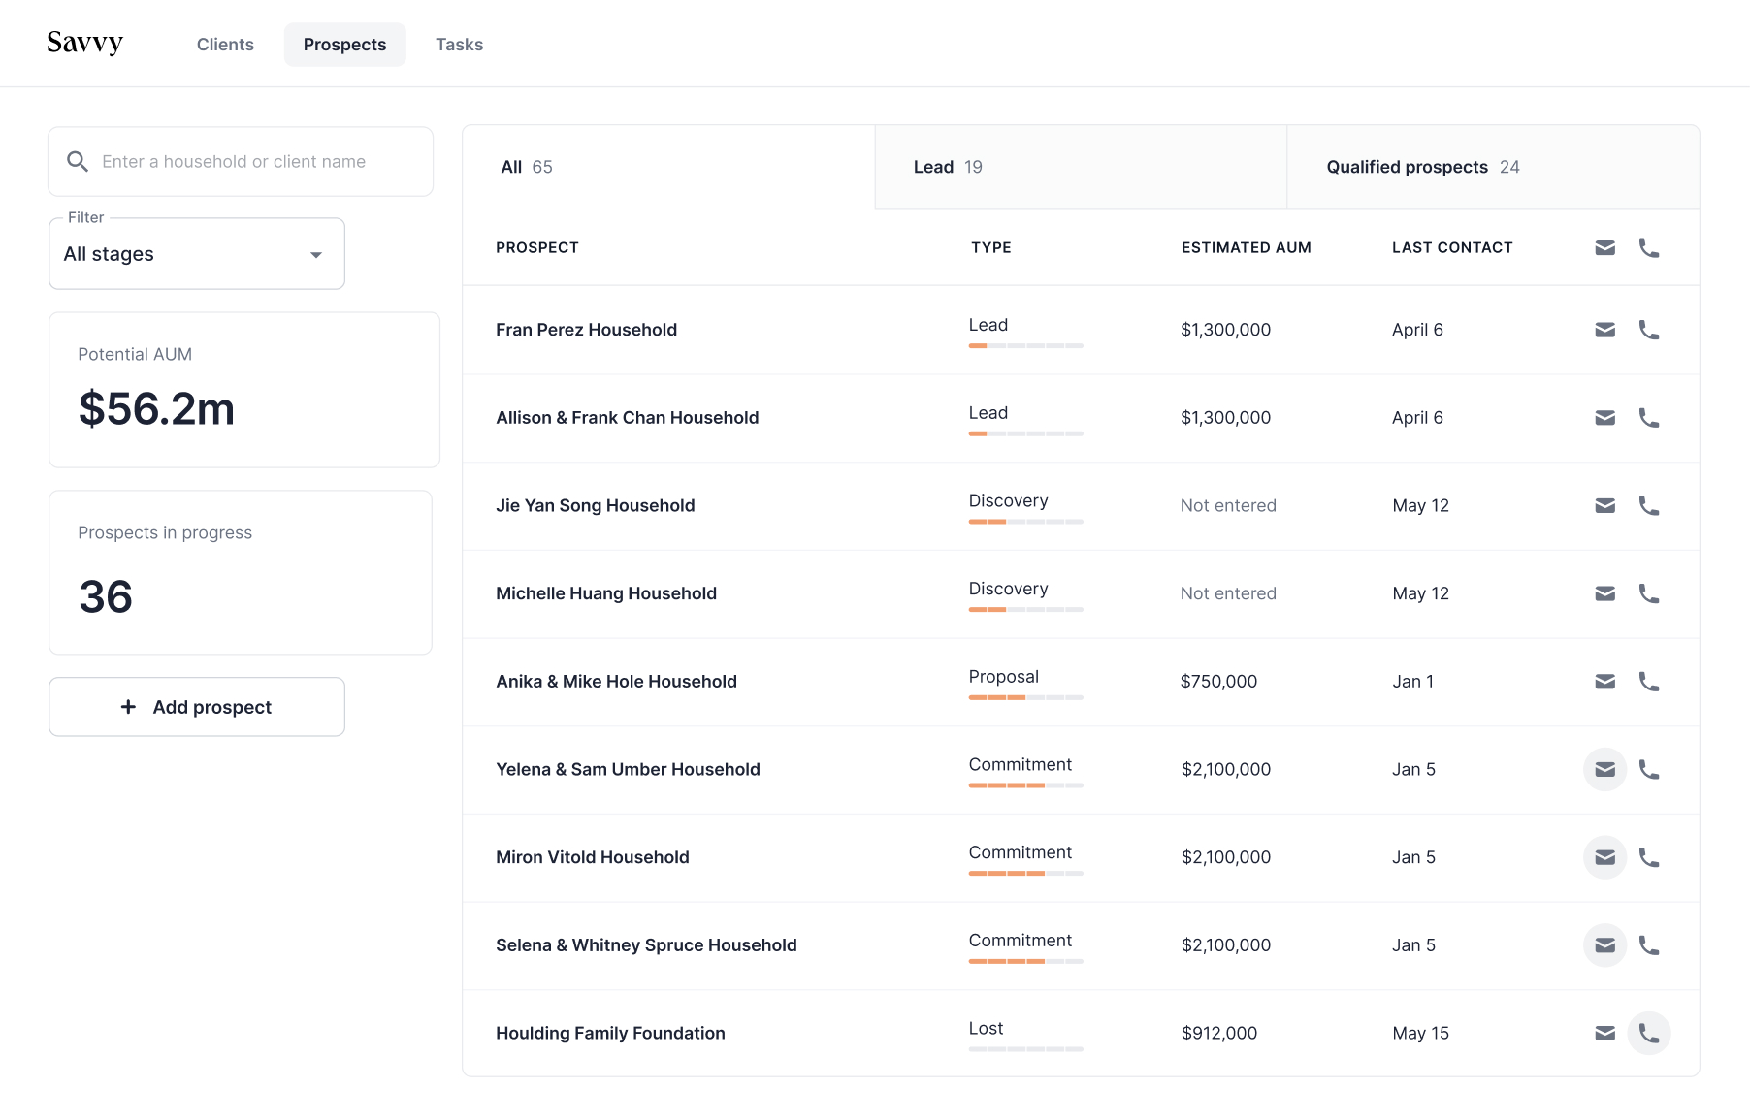Click the Add prospect button

coord(197,707)
